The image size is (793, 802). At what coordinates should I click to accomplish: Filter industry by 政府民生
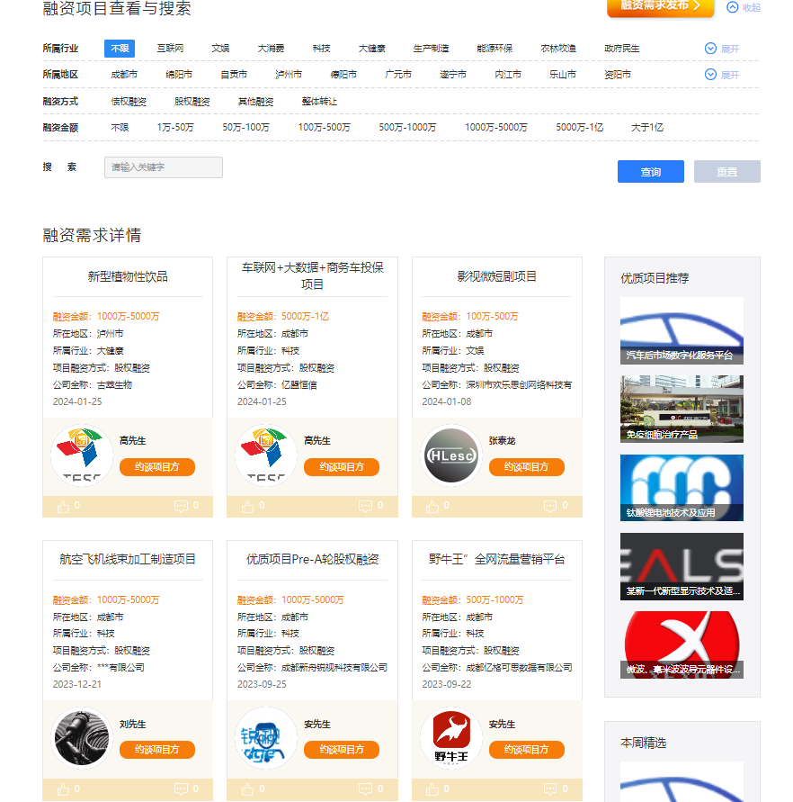pos(622,49)
